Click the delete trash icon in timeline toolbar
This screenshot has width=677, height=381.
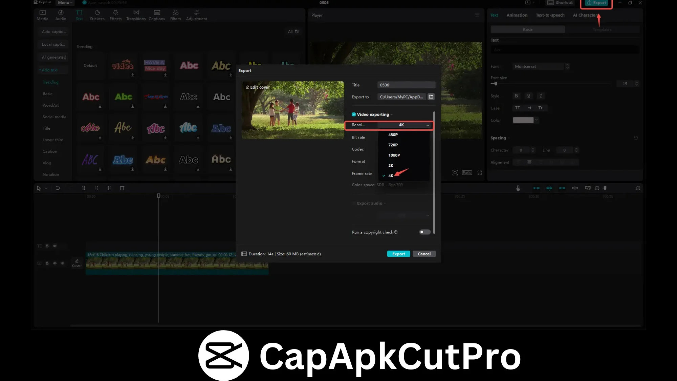[x=122, y=188]
